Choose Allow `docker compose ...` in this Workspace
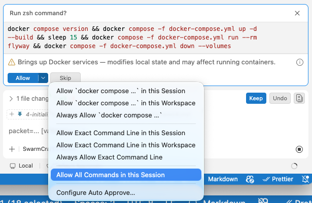The image size is (312, 203). pyautogui.click(x=126, y=103)
